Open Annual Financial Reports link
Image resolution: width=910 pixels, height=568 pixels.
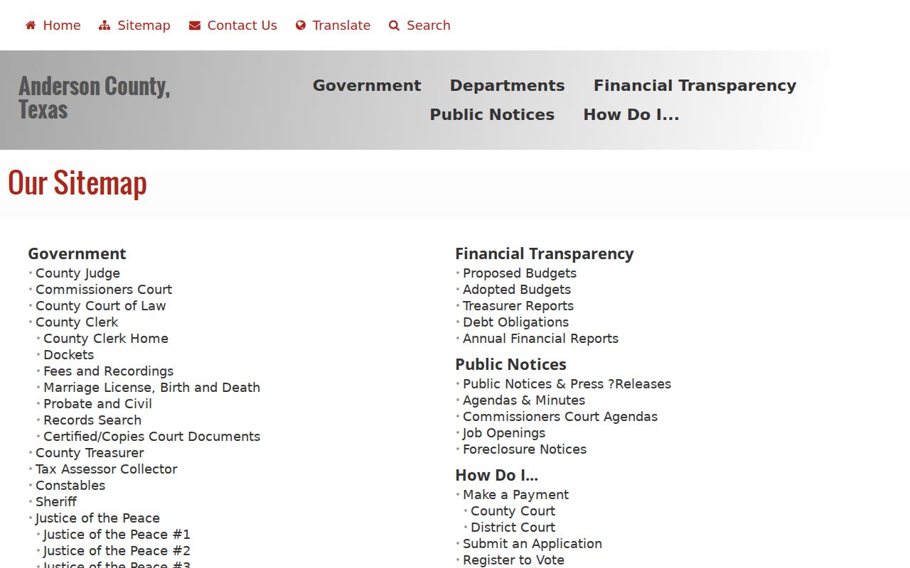click(x=540, y=339)
